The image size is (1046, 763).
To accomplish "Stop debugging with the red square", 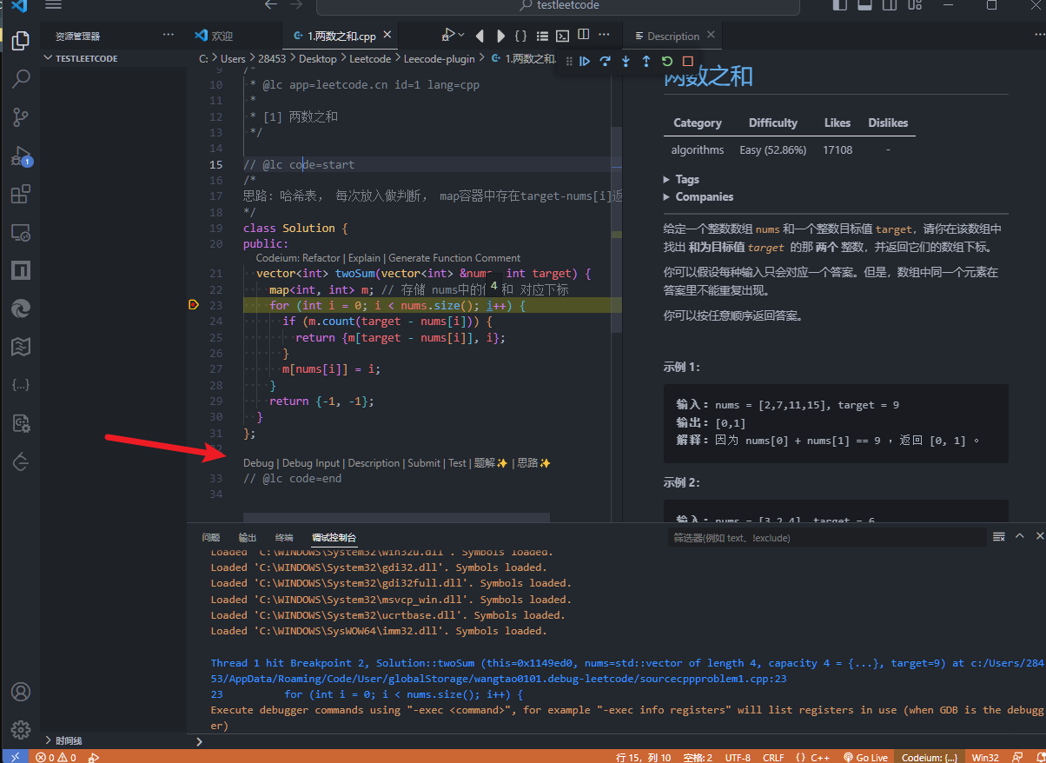I will coord(688,62).
